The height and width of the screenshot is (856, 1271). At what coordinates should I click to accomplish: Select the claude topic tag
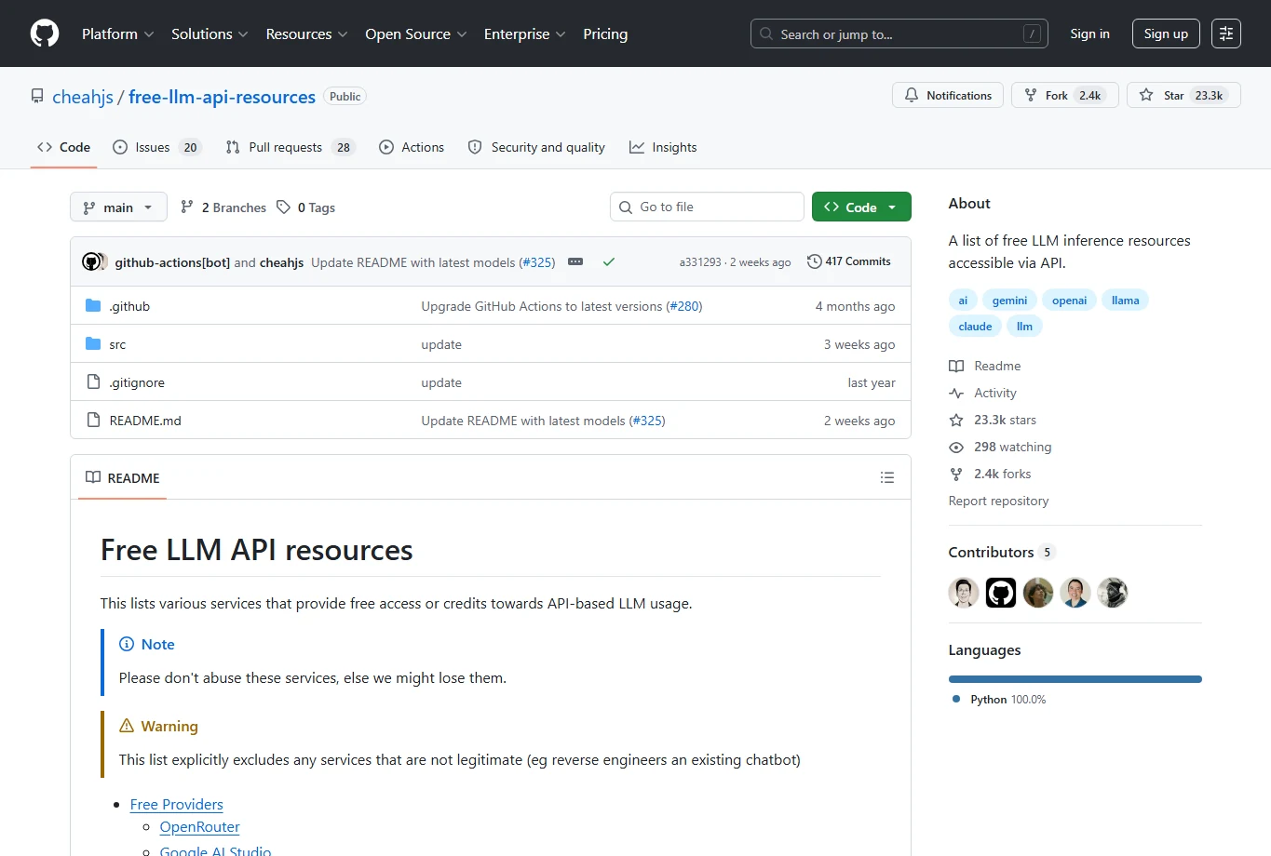click(975, 326)
